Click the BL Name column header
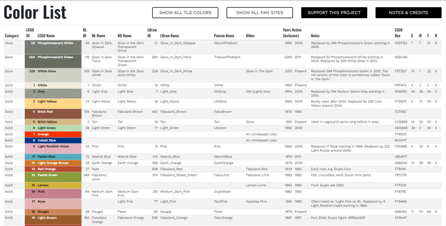Viewport: 446px width, 226px height. [x=98, y=36]
